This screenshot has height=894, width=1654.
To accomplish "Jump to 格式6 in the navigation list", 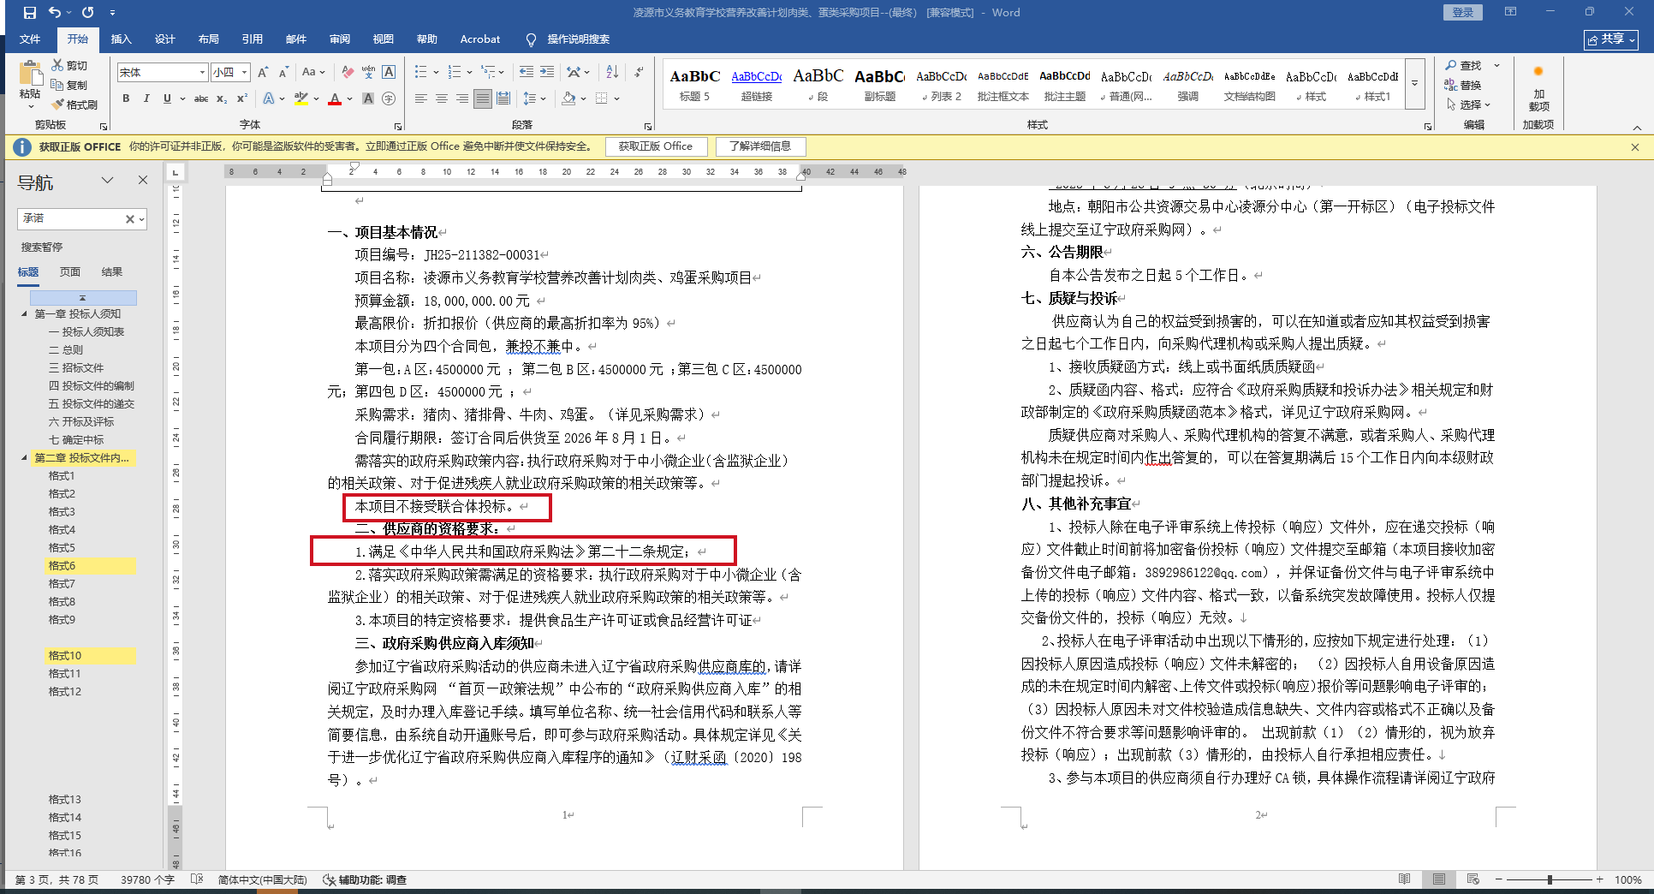I will [62, 566].
